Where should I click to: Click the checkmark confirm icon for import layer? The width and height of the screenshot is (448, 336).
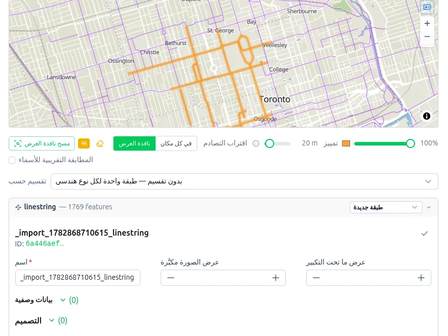pyautogui.click(x=425, y=234)
